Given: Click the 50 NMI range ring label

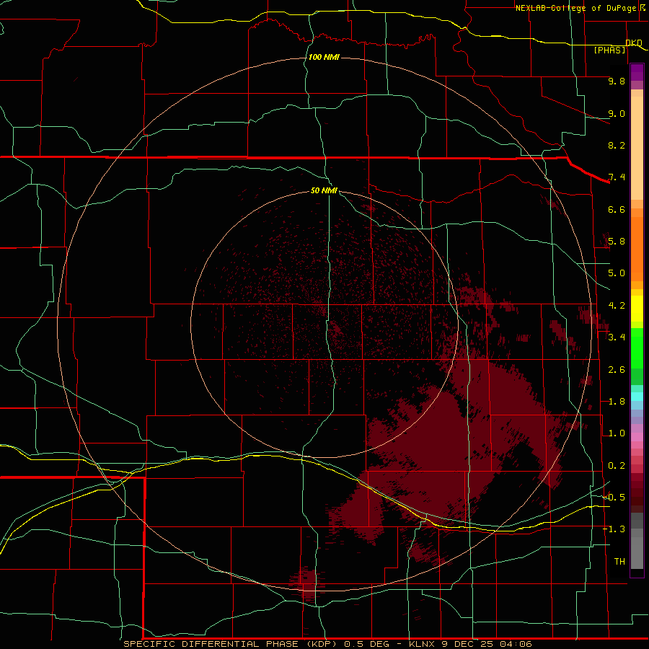Looking at the screenshot, I should click(324, 191).
